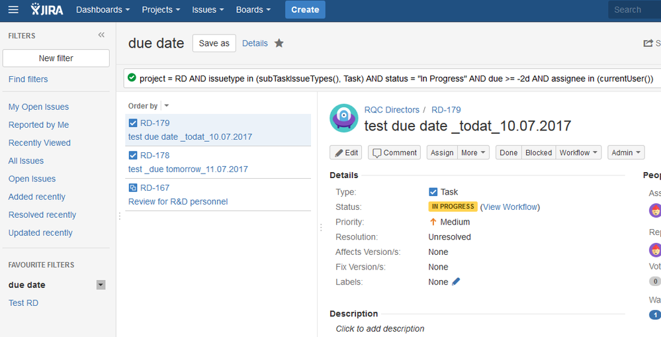Open the Dashboards menu

click(x=103, y=10)
